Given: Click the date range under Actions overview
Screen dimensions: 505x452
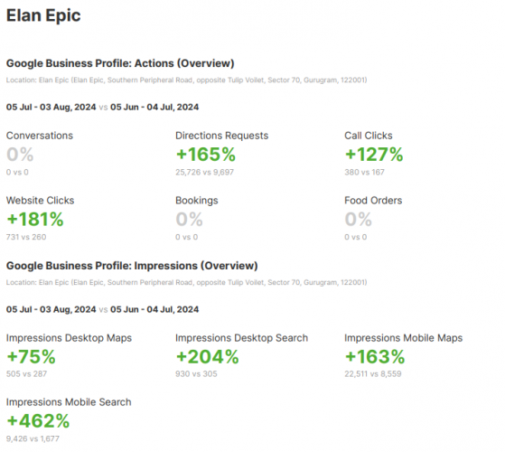Looking at the screenshot, I should (102, 107).
